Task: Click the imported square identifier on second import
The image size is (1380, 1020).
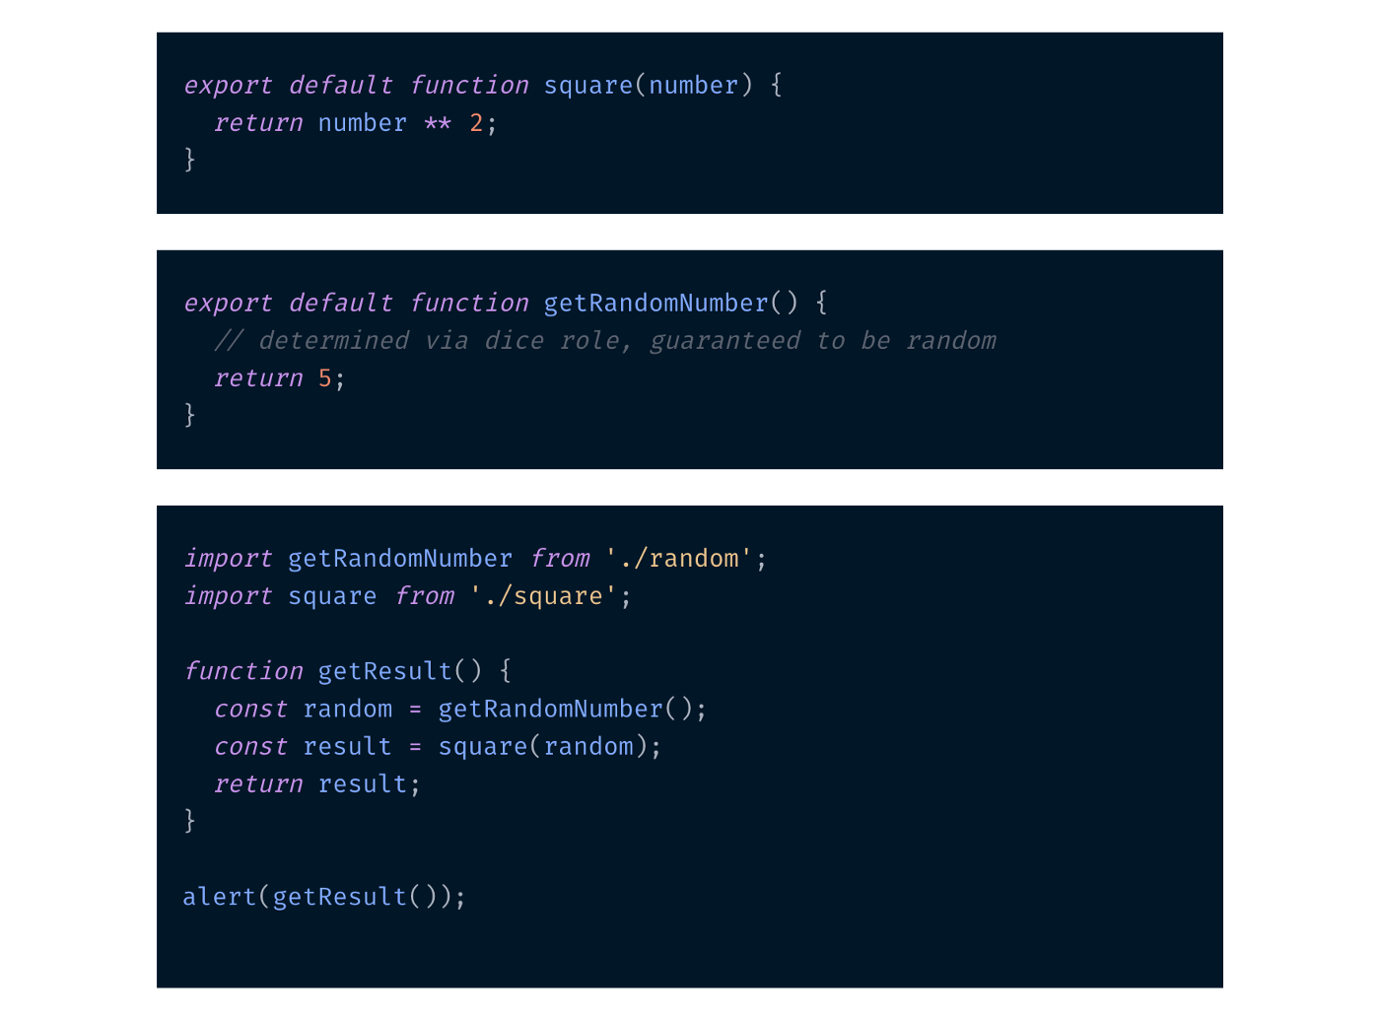Action: click(x=332, y=596)
